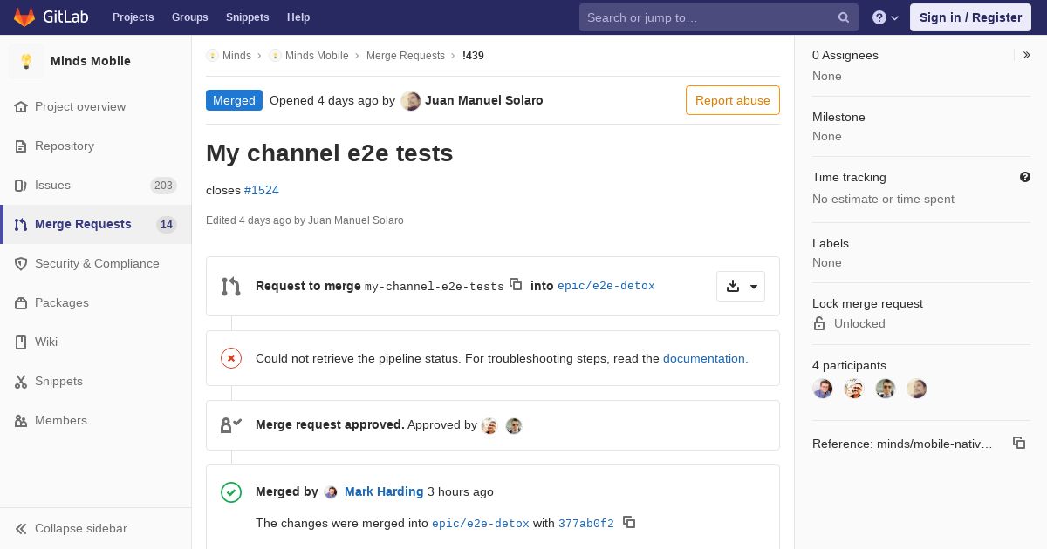Open merged-into epic/e2e-detox link

point(481,524)
